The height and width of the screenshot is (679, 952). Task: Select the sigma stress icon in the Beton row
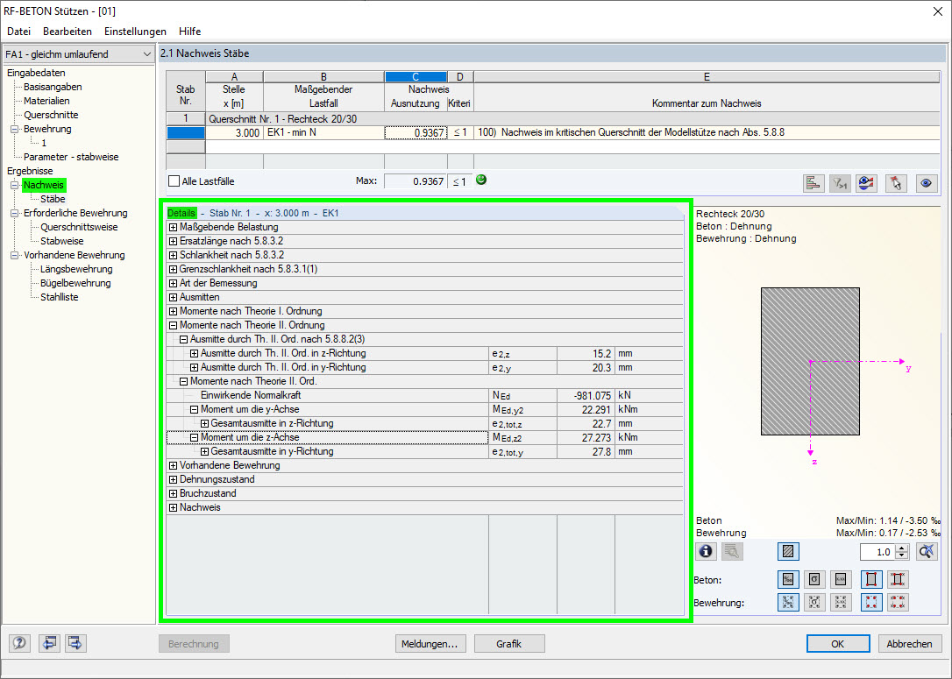coord(814,579)
